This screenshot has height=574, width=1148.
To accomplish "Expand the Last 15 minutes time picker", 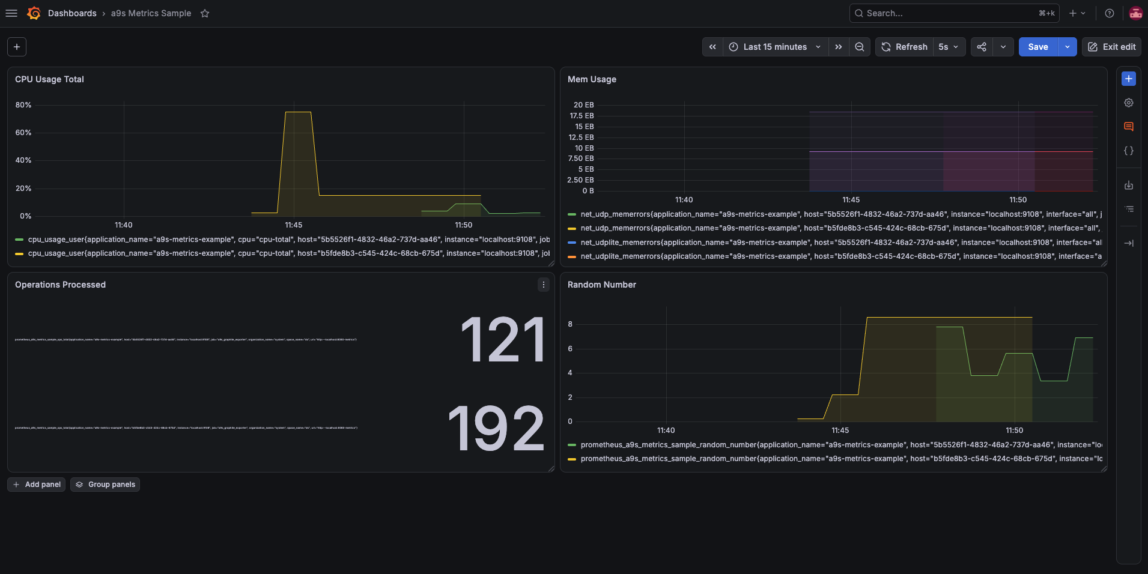I will point(775,47).
